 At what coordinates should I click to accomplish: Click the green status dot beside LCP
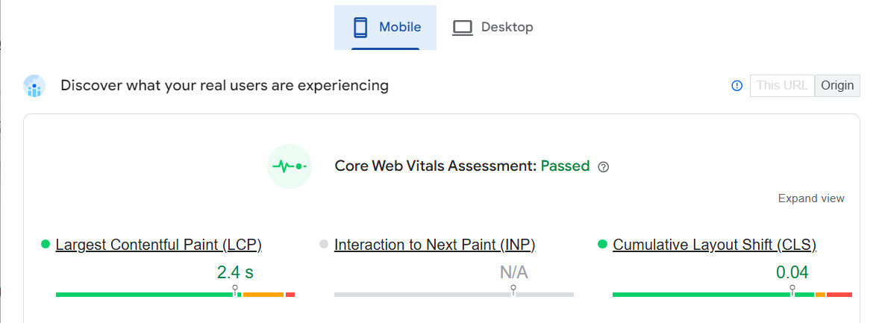point(45,244)
